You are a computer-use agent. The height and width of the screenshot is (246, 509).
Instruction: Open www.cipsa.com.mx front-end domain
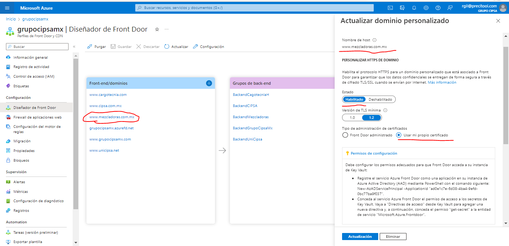[x=105, y=106]
